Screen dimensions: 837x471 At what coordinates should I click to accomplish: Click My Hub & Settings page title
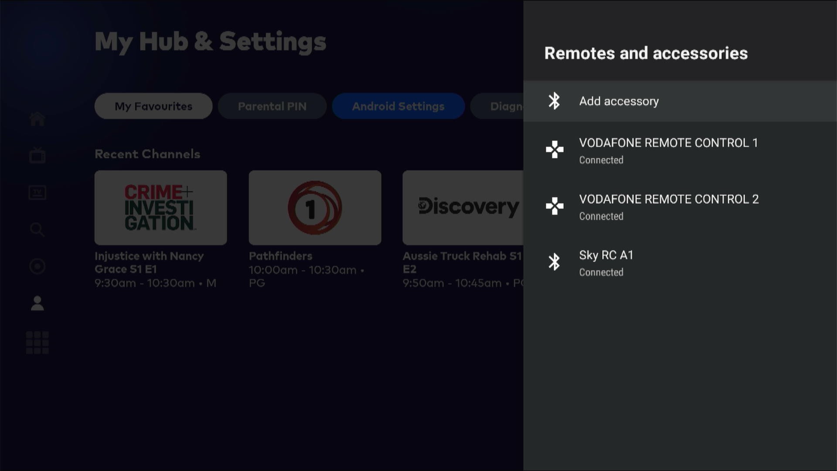(211, 42)
